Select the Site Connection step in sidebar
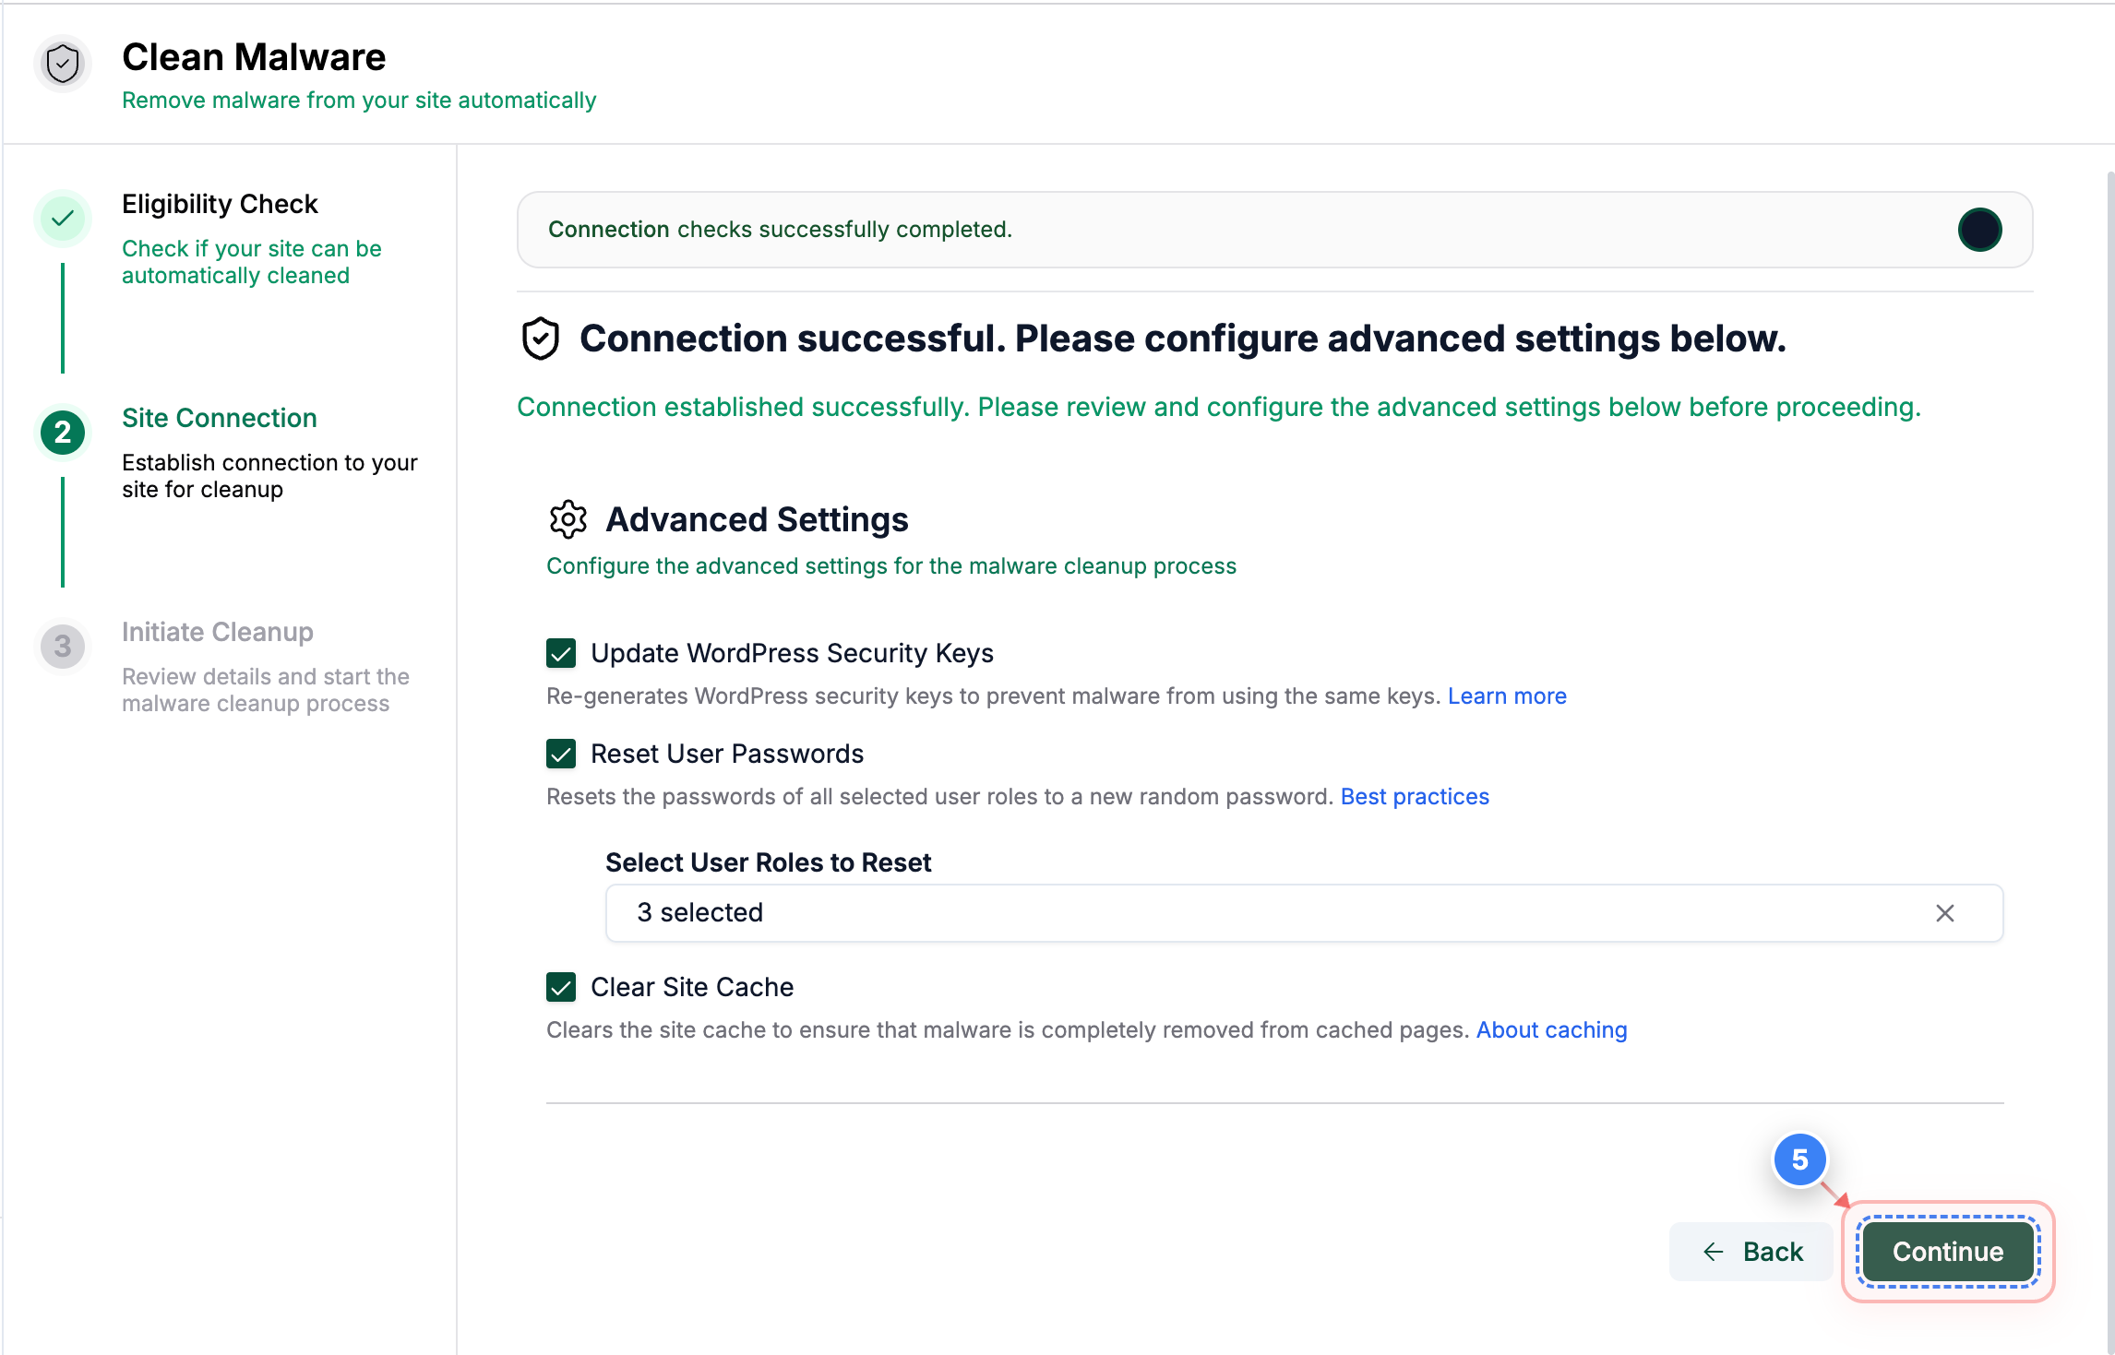Screen dimensions: 2115x1355 coord(219,418)
